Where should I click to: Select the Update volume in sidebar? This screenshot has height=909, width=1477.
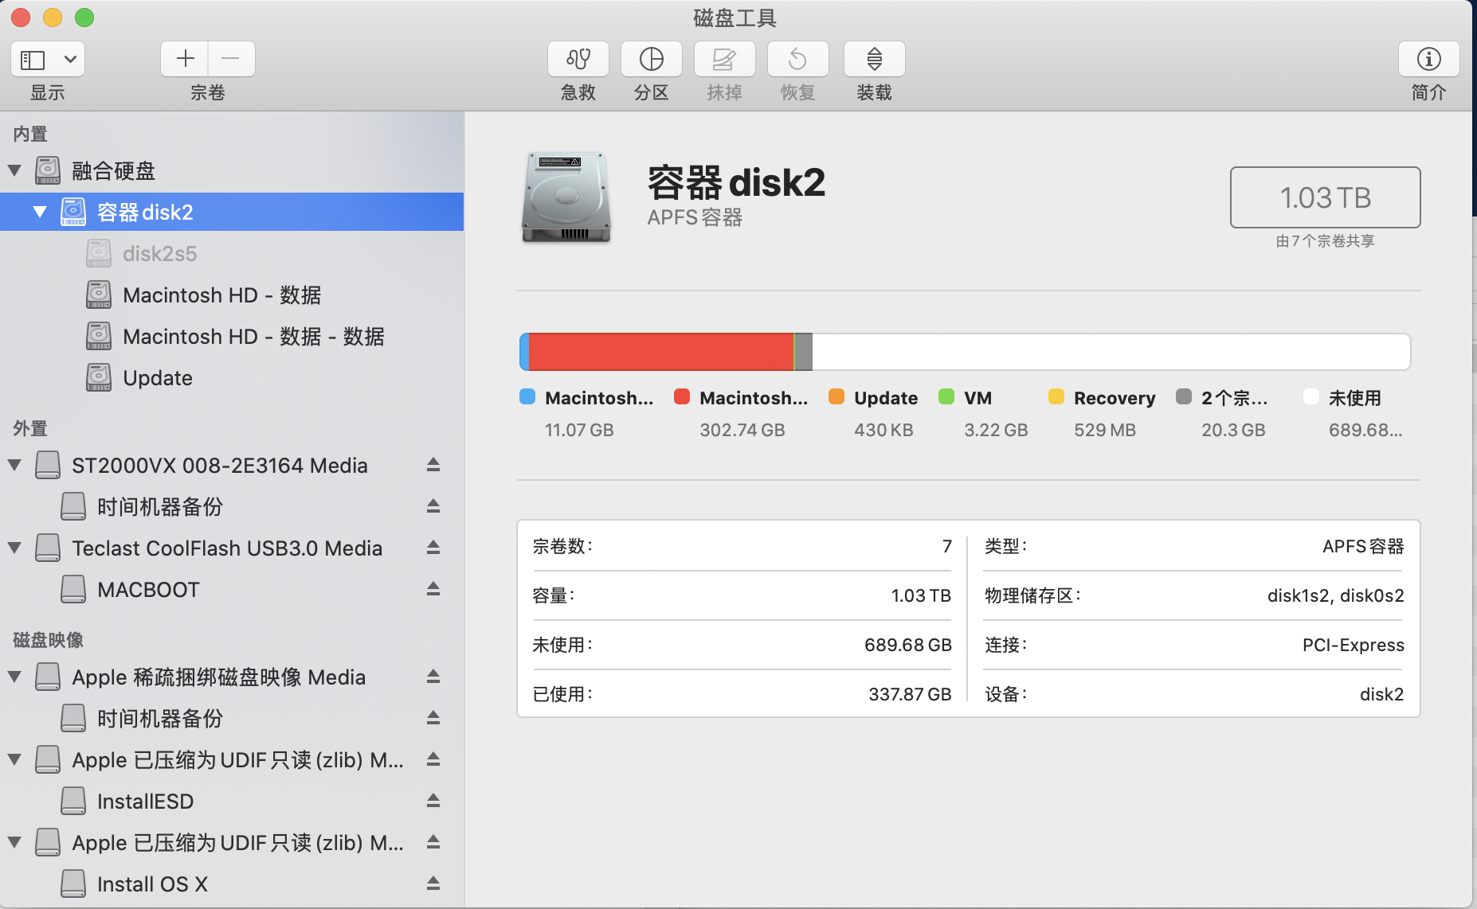pos(158,378)
